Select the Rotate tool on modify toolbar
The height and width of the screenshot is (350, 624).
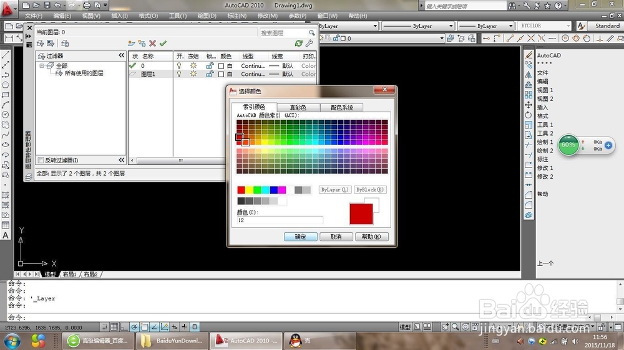[529, 115]
